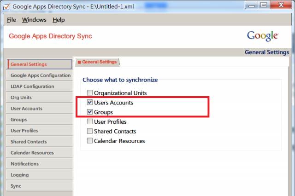
Task: Open the Org Units sidebar section
Action: coord(39,98)
